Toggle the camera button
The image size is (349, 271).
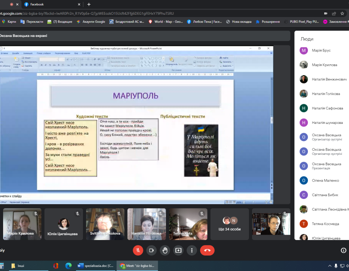tap(152, 250)
